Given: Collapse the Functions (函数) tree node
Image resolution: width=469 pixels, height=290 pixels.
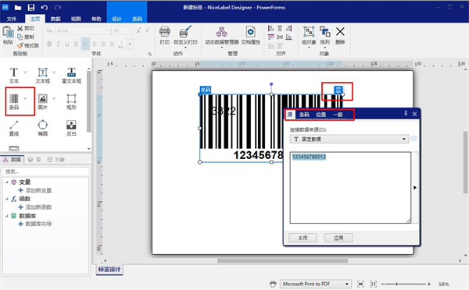Looking at the screenshot, I should click(6, 199).
